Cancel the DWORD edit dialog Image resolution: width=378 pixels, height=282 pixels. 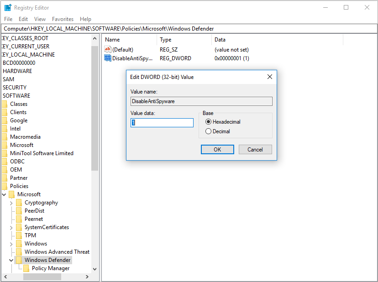[x=255, y=149]
